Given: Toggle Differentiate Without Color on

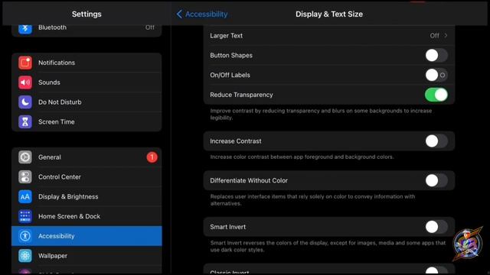Looking at the screenshot, I should 436,180.
